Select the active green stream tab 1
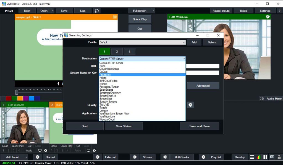Screen dimensions: 283x165 (x=104, y=51)
